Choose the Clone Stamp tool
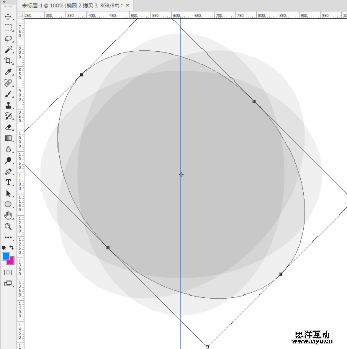The height and width of the screenshot is (349, 347). click(8, 105)
